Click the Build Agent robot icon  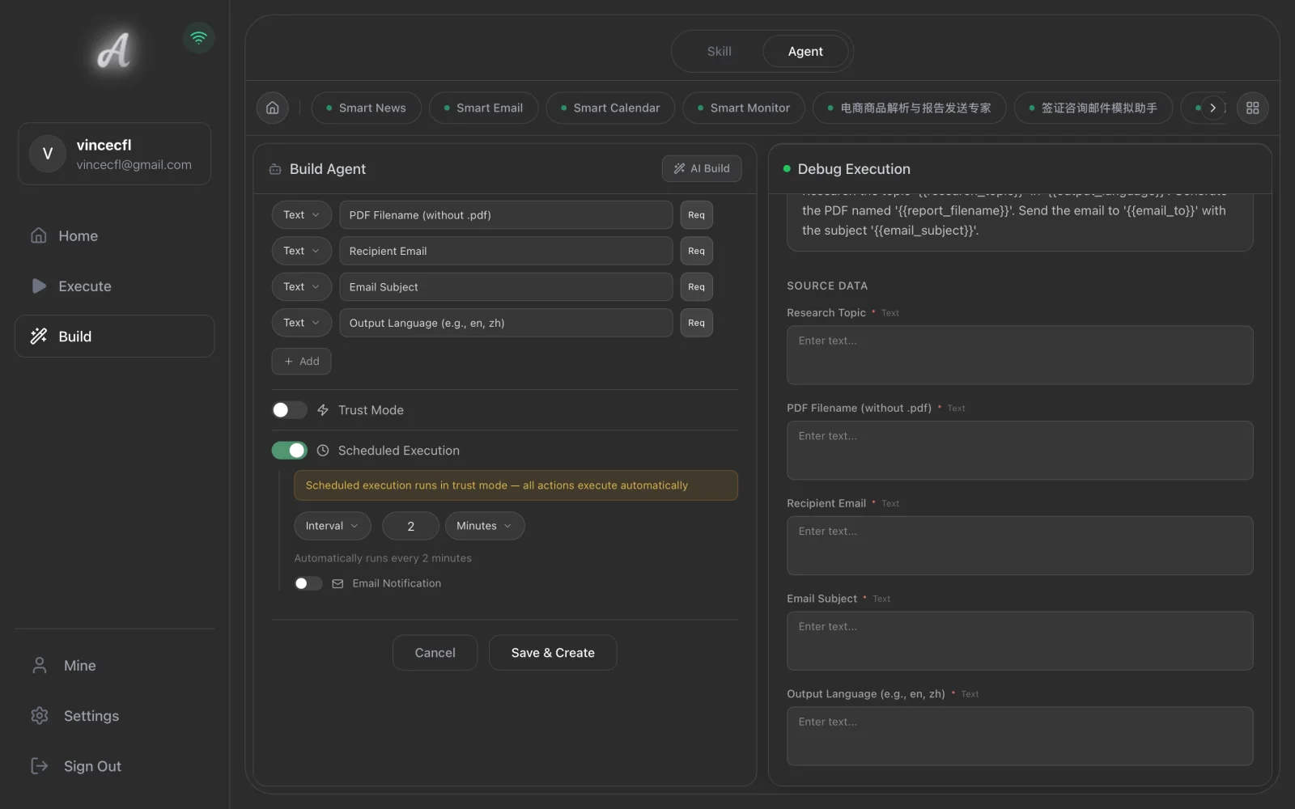pyautogui.click(x=275, y=169)
